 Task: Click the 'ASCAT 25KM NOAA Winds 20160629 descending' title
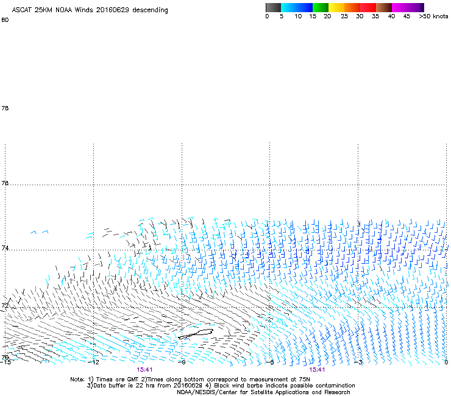point(90,10)
